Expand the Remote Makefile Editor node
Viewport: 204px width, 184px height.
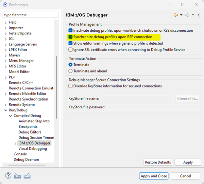tap(5, 94)
